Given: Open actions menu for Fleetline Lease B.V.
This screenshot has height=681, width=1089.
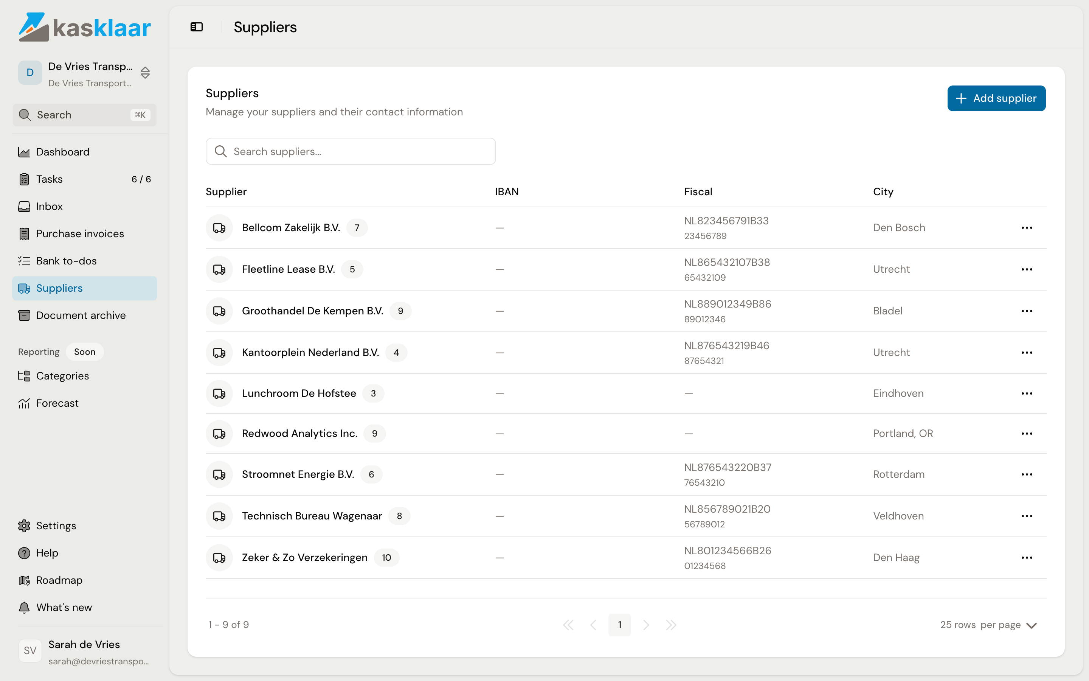Looking at the screenshot, I should (1027, 269).
